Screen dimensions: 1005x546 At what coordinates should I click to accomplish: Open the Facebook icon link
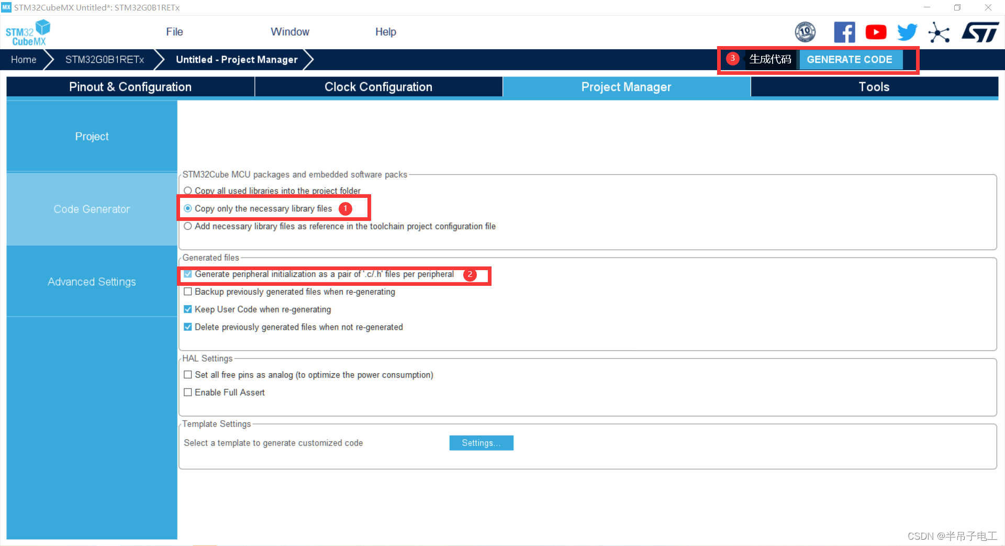pyautogui.click(x=844, y=32)
